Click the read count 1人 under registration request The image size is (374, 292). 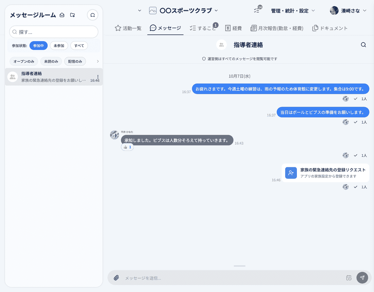[x=364, y=187]
